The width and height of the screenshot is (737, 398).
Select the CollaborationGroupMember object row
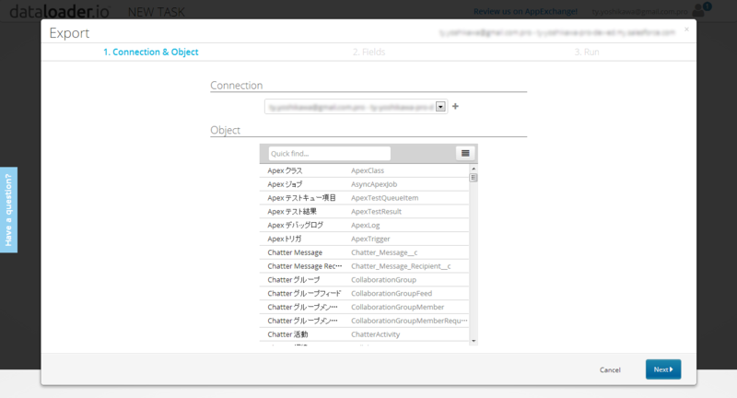coord(364,307)
